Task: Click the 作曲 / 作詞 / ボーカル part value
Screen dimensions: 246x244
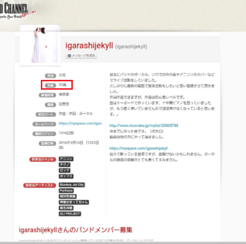Action: click(76, 114)
